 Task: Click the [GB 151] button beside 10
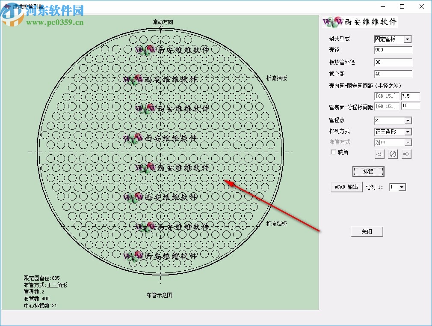386,106
